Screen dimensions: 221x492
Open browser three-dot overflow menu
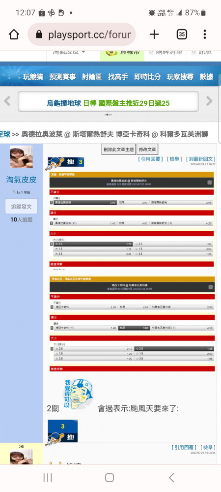204,34
